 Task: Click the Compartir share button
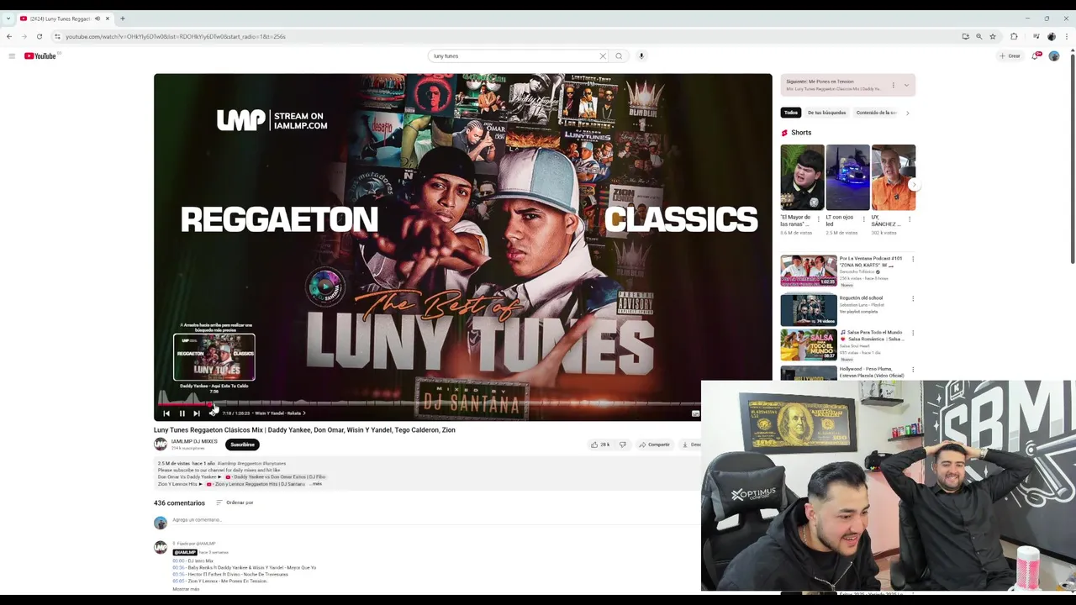click(x=654, y=445)
